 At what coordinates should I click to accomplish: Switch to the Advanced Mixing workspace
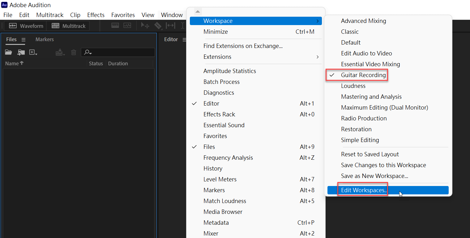click(388, 21)
